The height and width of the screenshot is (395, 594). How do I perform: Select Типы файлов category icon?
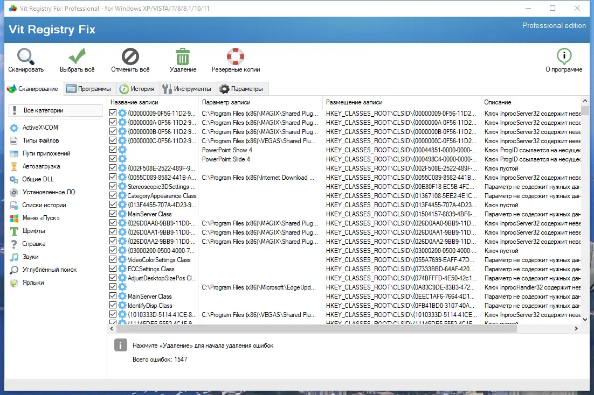[14, 141]
